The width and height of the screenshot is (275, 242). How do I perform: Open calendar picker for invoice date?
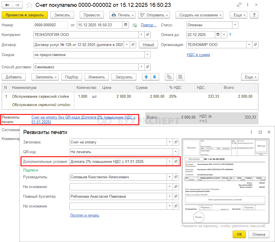126,25
